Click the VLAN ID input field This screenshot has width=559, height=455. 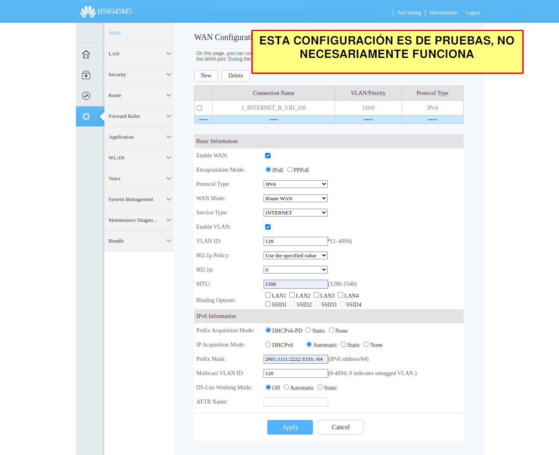(x=295, y=241)
